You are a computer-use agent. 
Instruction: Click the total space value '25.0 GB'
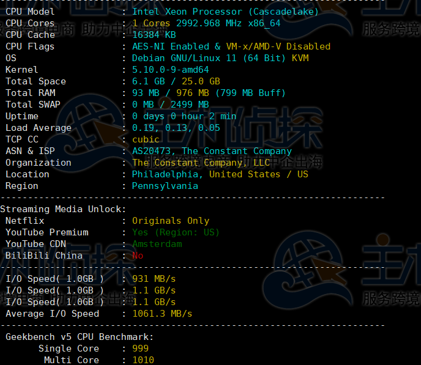201,81
